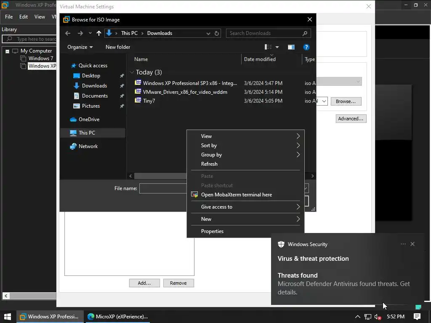Open Give access to submenu
The width and height of the screenshot is (431, 323).
[245, 207]
